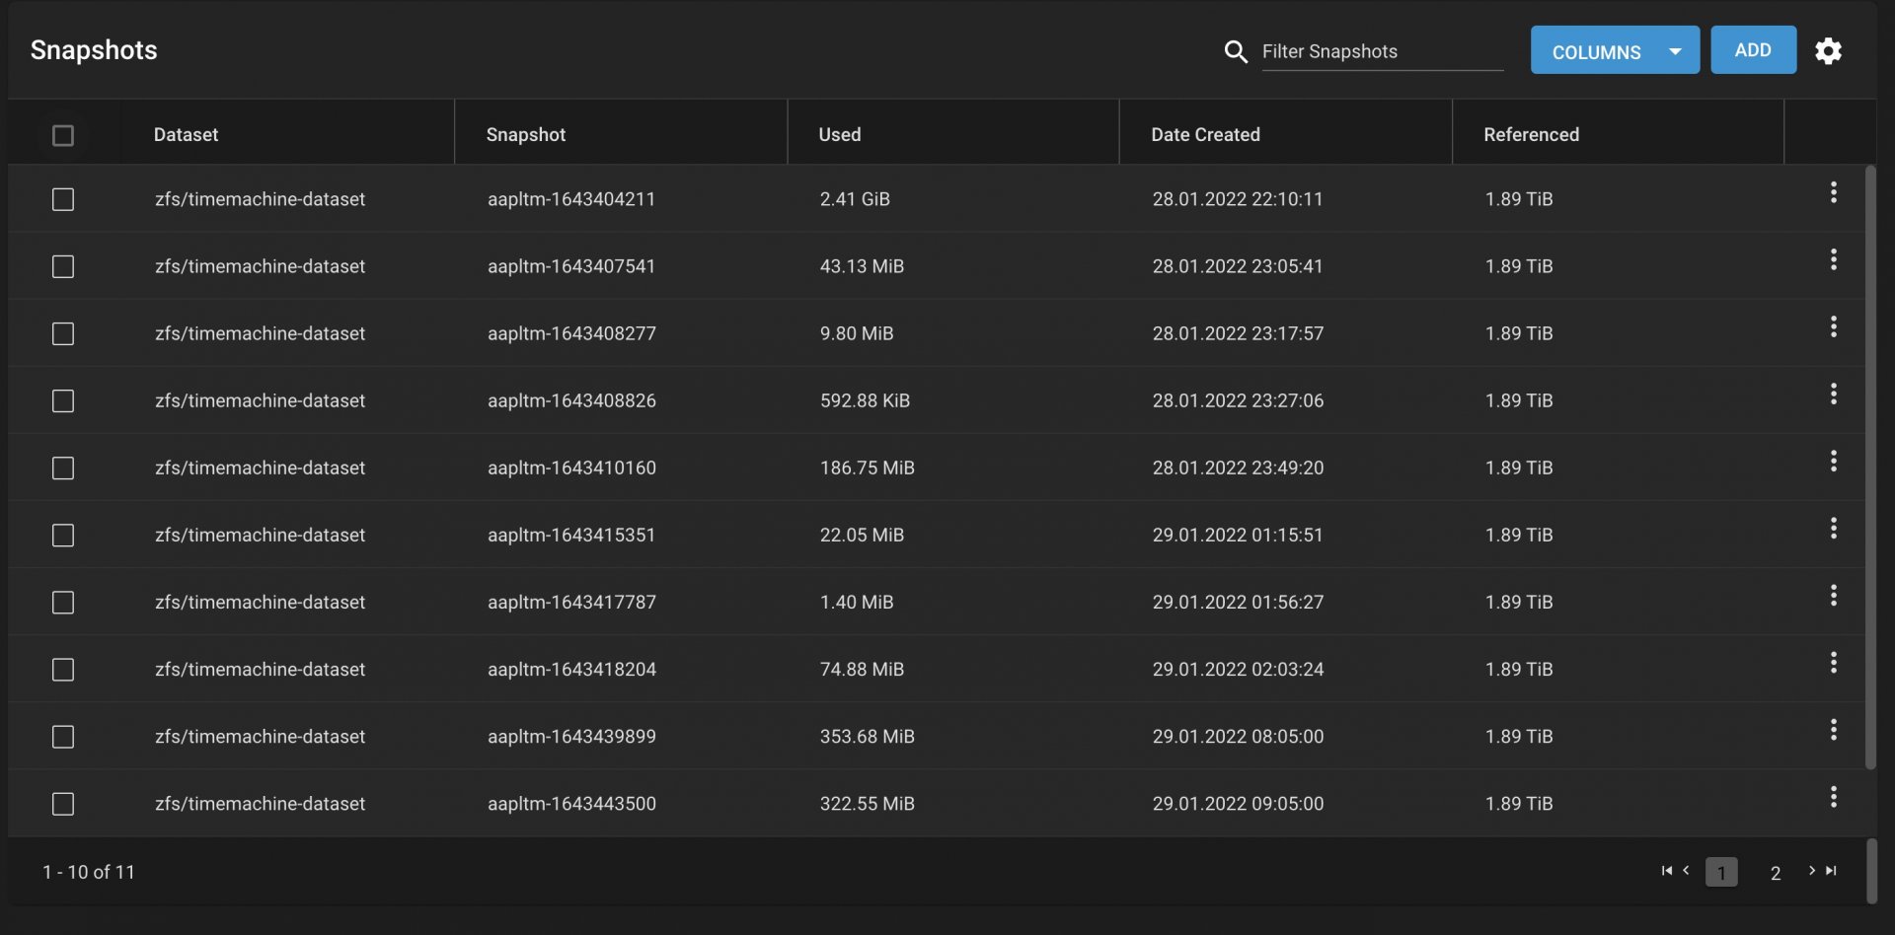Open actions menu for aapltm-1643418204
The width and height of the screenshot is (1895, 935).
coord(1833,662)
